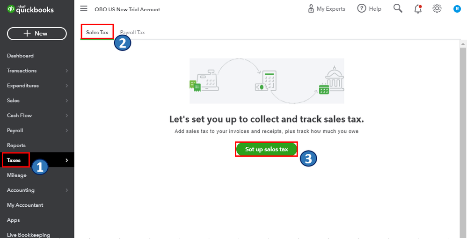Open the user profile avatar
The image size is (467, 239).
457,8
